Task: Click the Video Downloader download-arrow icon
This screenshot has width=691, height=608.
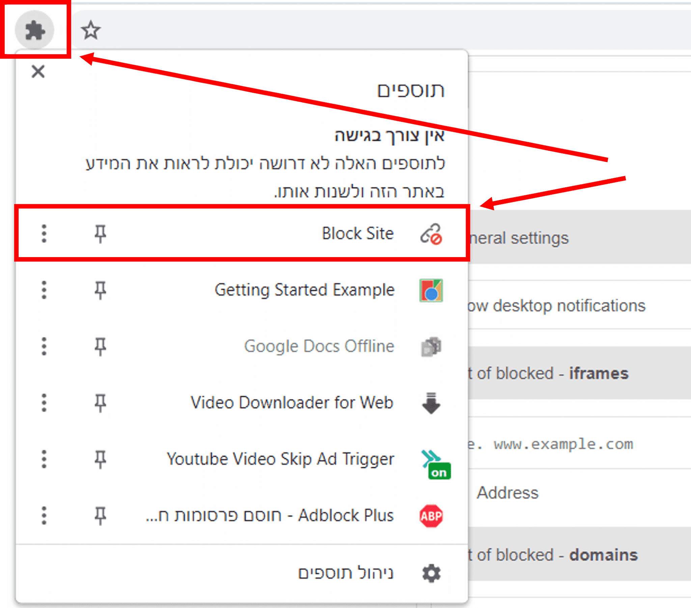Action: tap(431, 403)
